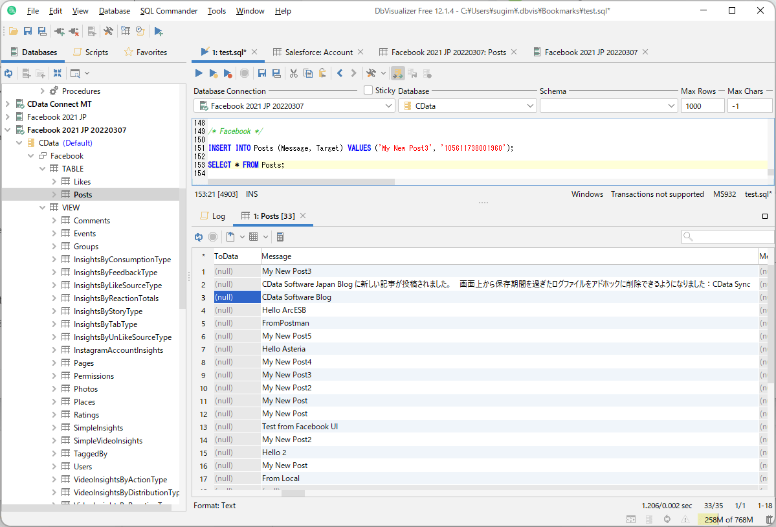Go to previous SQL with left arrow

pos(340,73)
